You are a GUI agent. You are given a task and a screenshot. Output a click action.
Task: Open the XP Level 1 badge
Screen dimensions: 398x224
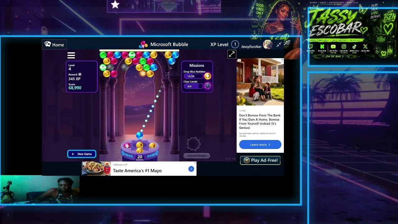click(x=235, y=44)
